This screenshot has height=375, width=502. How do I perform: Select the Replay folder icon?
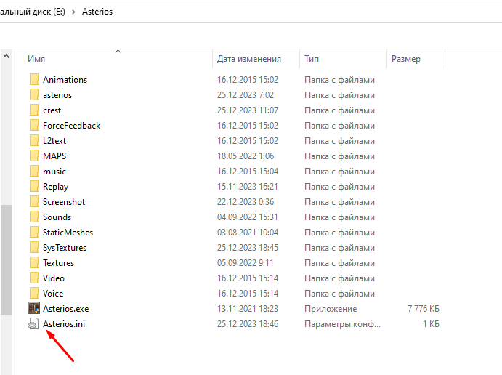34,187
